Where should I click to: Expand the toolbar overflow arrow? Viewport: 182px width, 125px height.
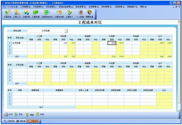pos(96,19)
